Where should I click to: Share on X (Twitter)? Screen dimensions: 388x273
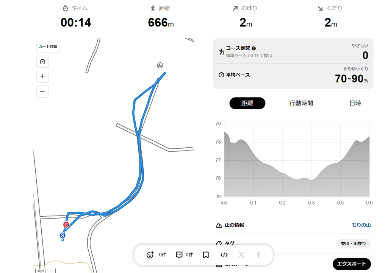click(241, 255)
